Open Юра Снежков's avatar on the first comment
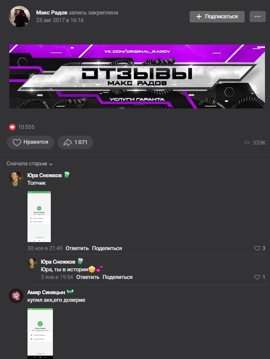Image resolution: width=270 pixels, height=359 pixels. click(x=16, y=179)
